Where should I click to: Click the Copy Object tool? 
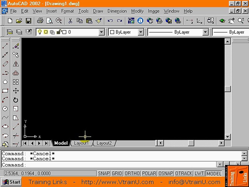pyautogui.click(x=16, y=55)
